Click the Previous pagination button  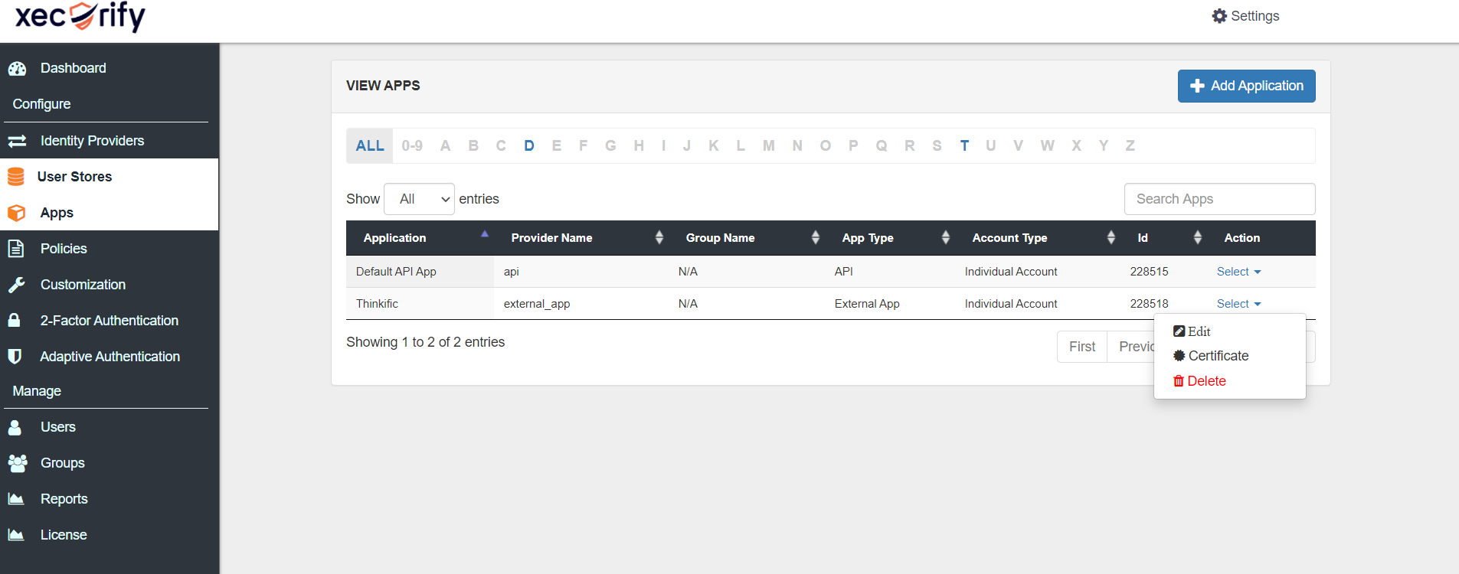1131,347
